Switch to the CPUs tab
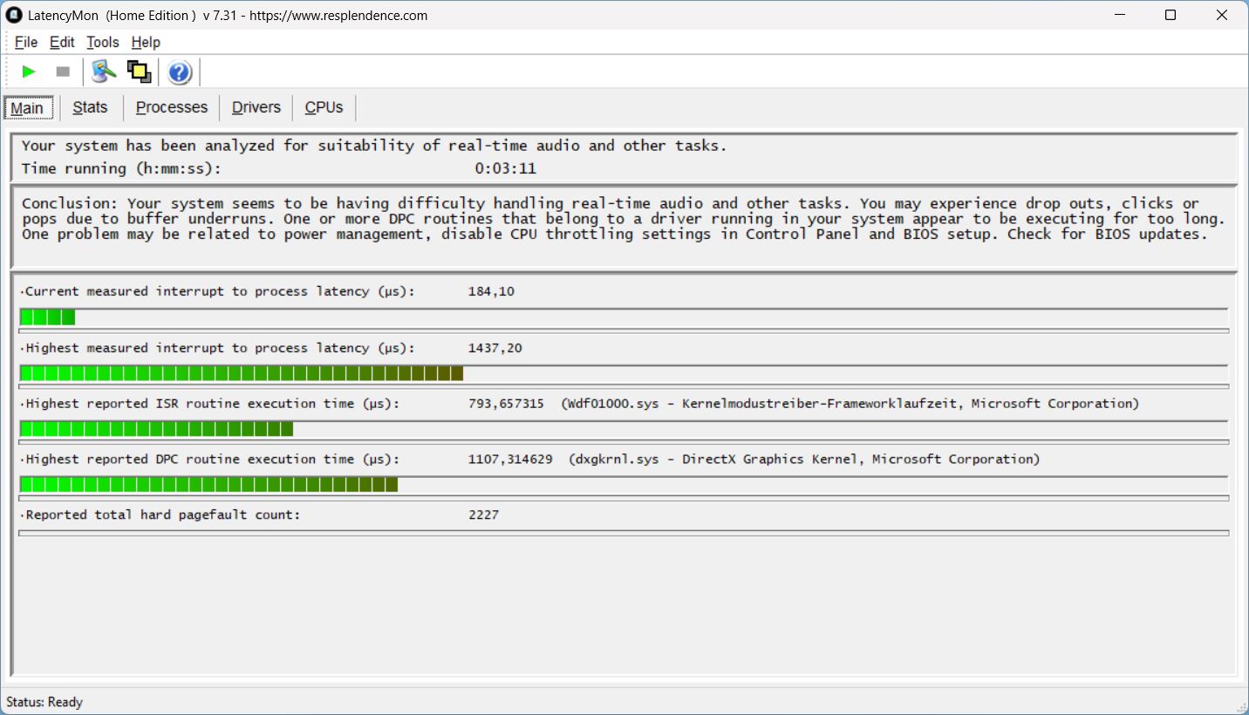The image size is (1249, 715). pos(324,107)
